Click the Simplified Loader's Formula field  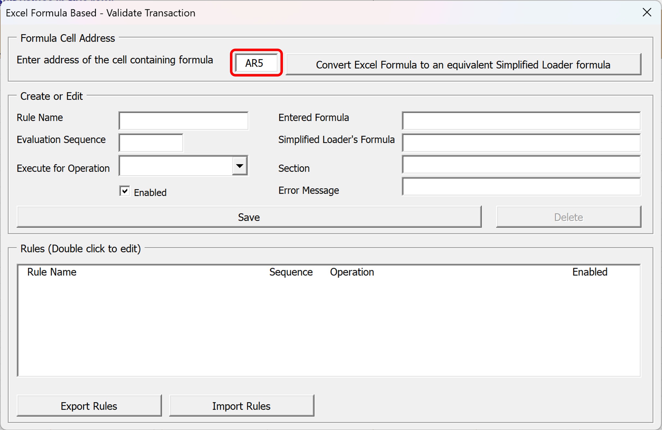[x=521, y=142]
